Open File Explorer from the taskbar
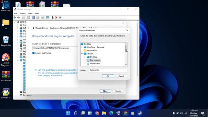This screenshot has height=117, width=208. point(104,113)
